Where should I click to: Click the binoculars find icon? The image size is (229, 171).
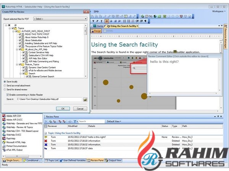coord(151,16)
